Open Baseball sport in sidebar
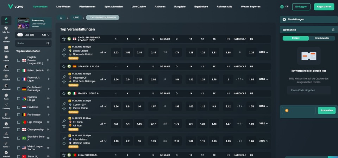Image resolution: width=338 pixels, height=158 pixels. (x=6, y=125)
